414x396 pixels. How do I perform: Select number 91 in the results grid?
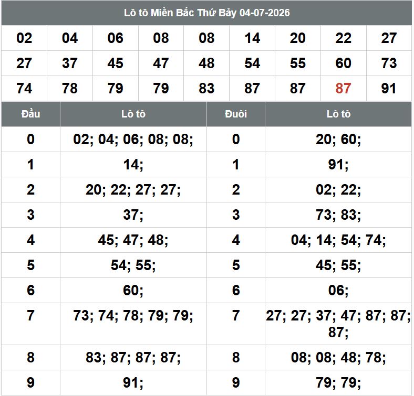389,88
